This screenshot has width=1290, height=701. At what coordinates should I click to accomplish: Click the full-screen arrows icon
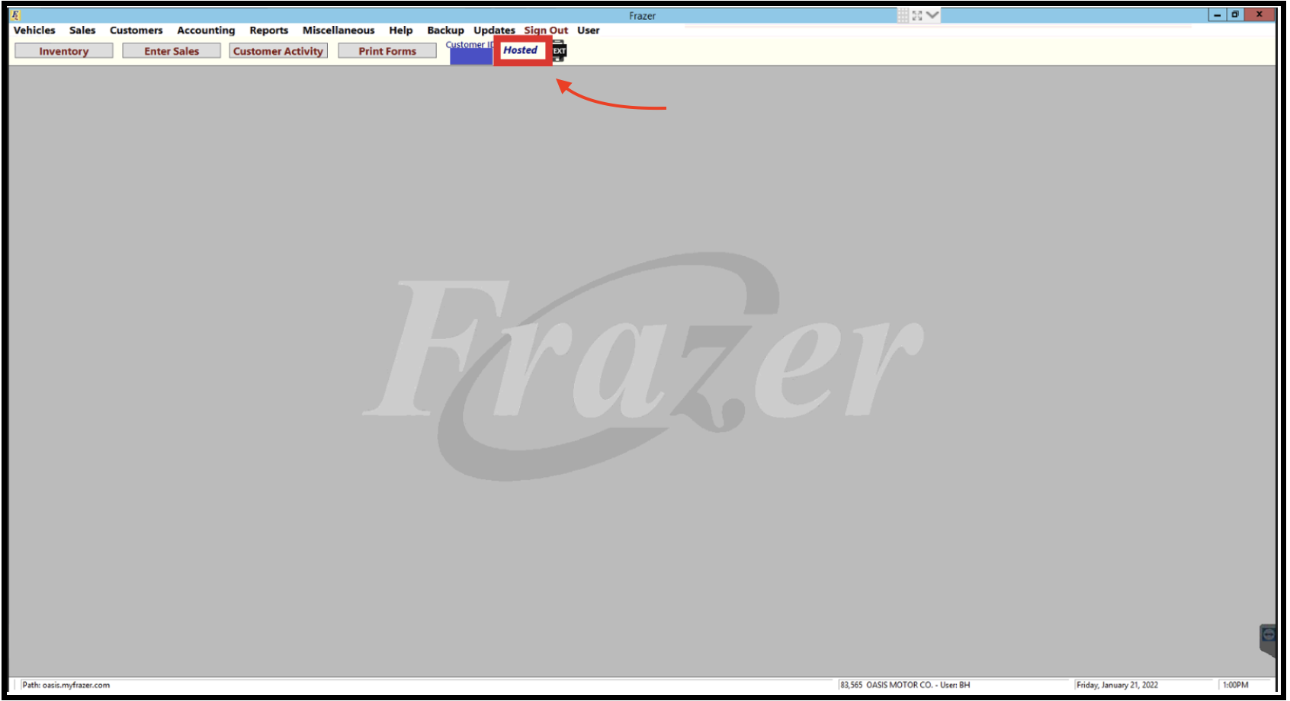(x=917, y=15)
